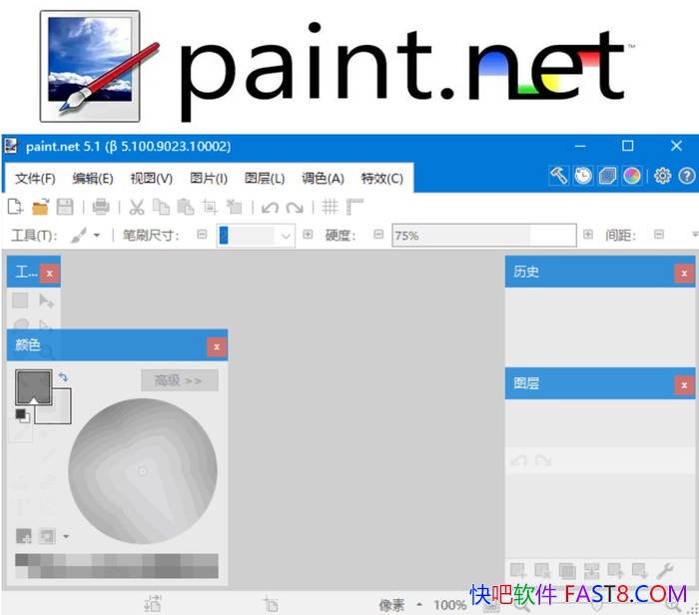Pick a color on the color wheel
699x615 pixels.
tap(143, 471)
